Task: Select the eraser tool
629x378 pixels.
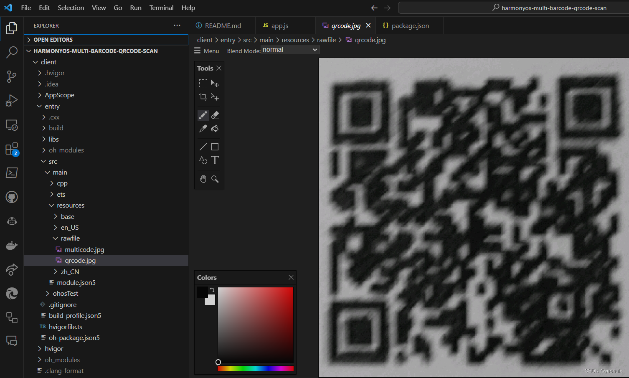Action: point(215,115)
